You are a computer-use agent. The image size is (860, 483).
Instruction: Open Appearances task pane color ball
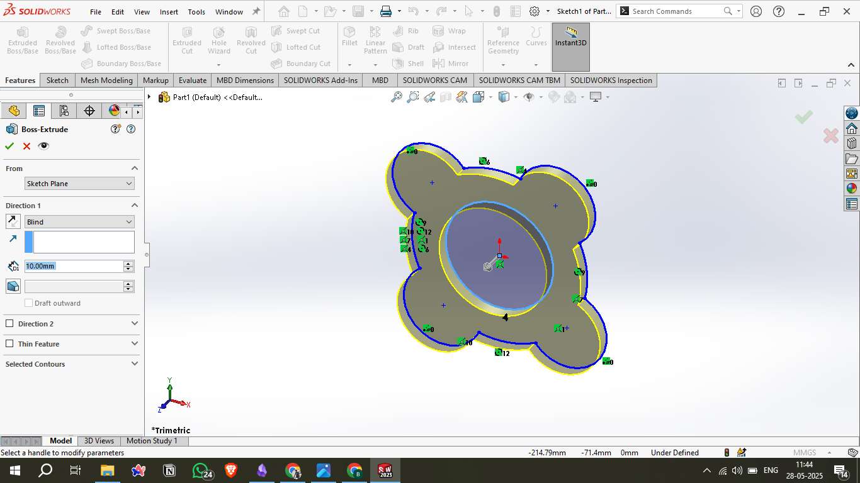point(852,188)
